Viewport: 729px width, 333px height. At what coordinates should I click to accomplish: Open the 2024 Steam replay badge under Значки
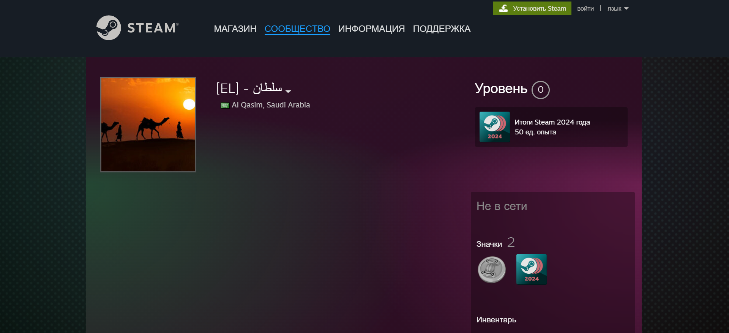532,269
